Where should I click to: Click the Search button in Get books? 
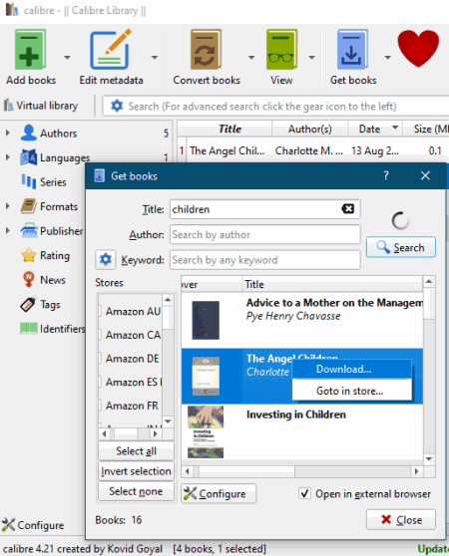(401, 247)
